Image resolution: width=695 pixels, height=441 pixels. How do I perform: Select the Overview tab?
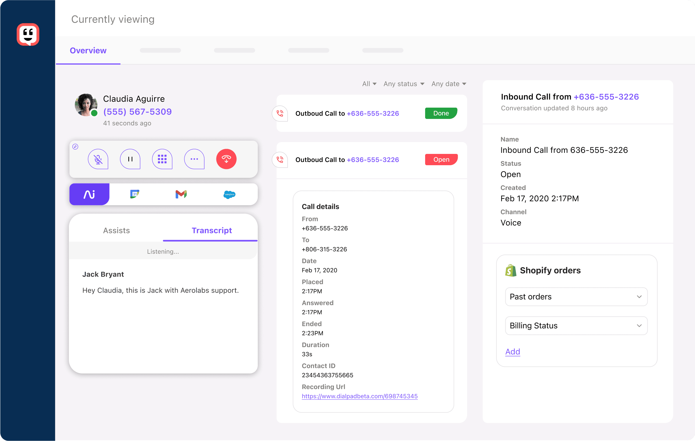(88, 51)
